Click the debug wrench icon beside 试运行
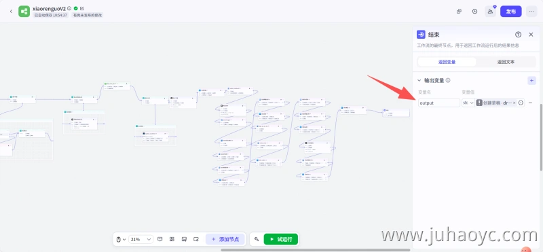This screenshot has height=252, width=543. 257,239
